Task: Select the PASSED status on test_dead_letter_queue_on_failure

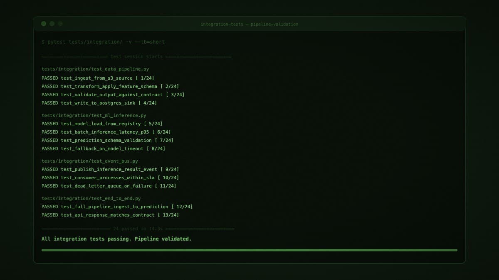Action: 49,186
